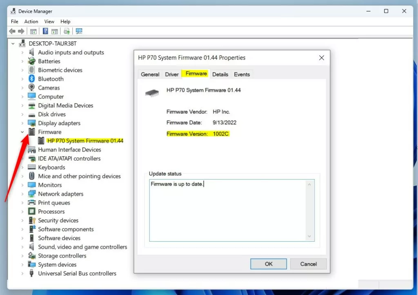Image resolution: width=418 pixels, height=295 pixels.
Task: Click the Processors category icon
Action: pos(32,211)
